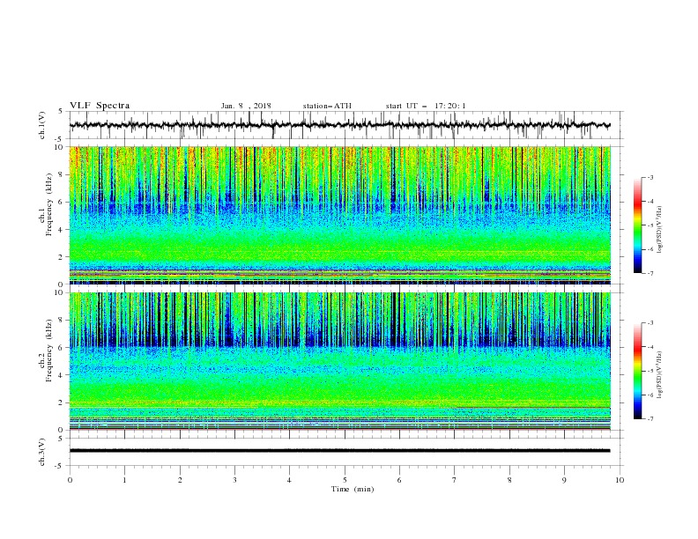Viewport: 698px width, 539px height.
Task: Click the 'station=ATH' label
Action: (x=327, y=107)
